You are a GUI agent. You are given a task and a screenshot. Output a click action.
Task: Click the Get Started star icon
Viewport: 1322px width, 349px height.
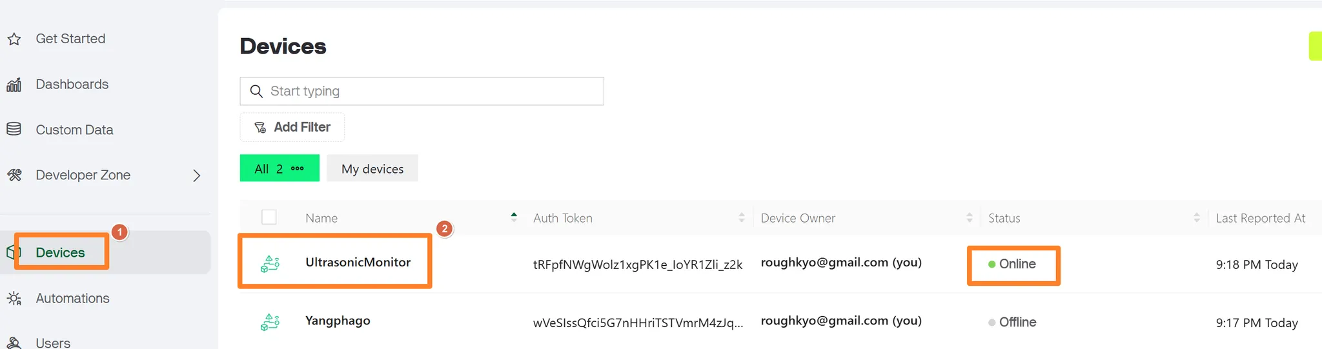click(14, 39)
